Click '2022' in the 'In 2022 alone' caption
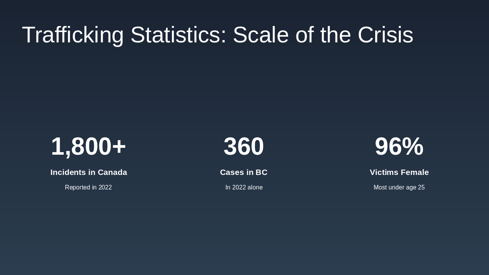This screenshot has height=275, width=489. click(239, 188)
